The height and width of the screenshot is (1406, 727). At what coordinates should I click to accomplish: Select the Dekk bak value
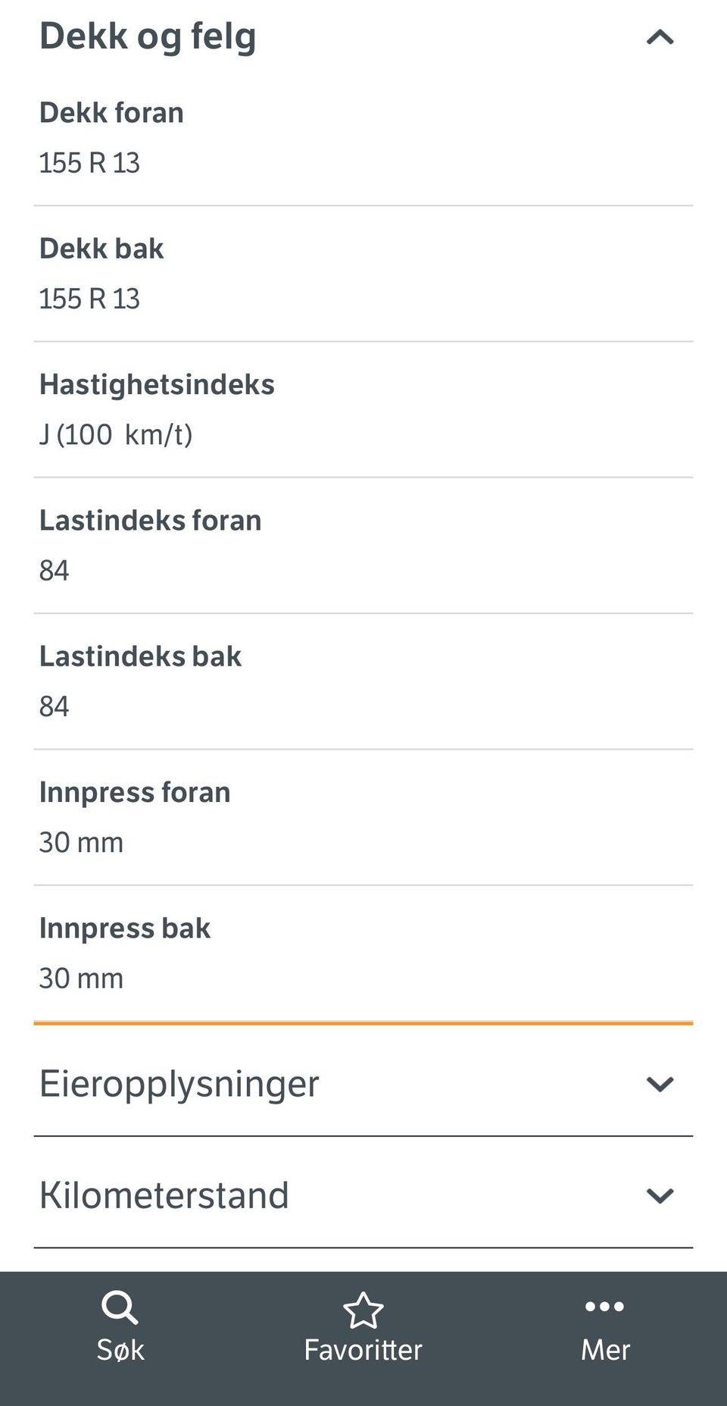pos(89,299)
